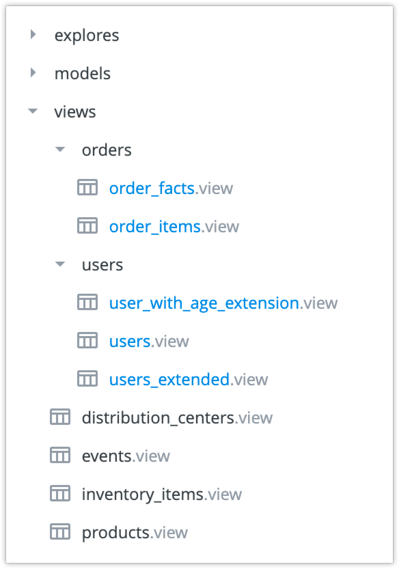Collapse the orders folder
This screenshot has height=569, width=399.
(59, 149)
